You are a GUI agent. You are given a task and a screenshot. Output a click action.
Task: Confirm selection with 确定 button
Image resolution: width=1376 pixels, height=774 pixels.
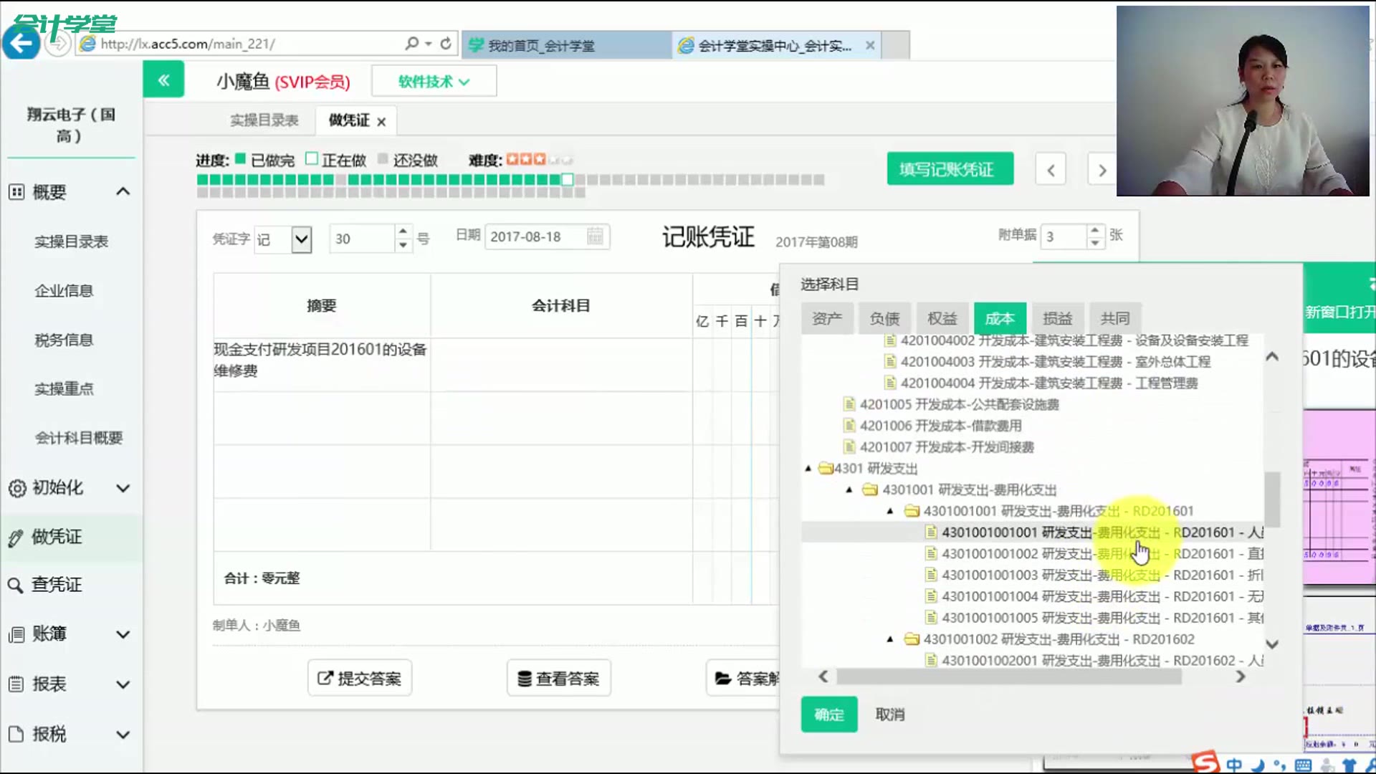828,715
